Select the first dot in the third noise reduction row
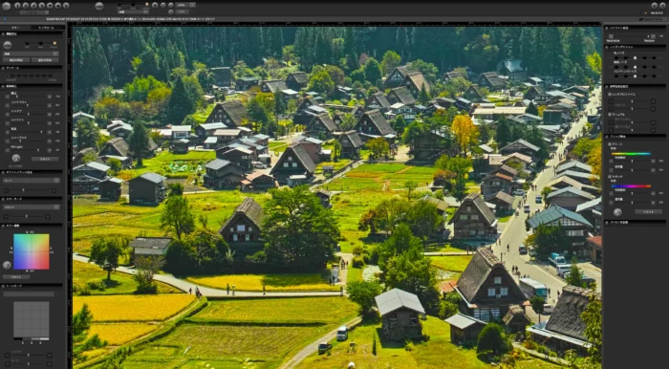The width and height of the screenshot is (669, 369). point(616,76)
